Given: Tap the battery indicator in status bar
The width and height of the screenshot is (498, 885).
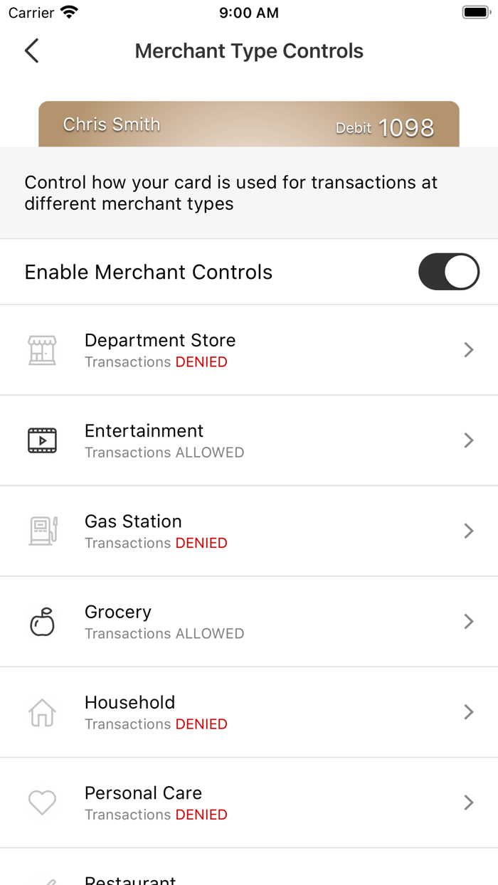Looking at the screenshot, I should pyautogui.click(x=474, y=11).
